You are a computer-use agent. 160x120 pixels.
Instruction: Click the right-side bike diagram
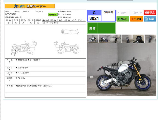(67, 47)
